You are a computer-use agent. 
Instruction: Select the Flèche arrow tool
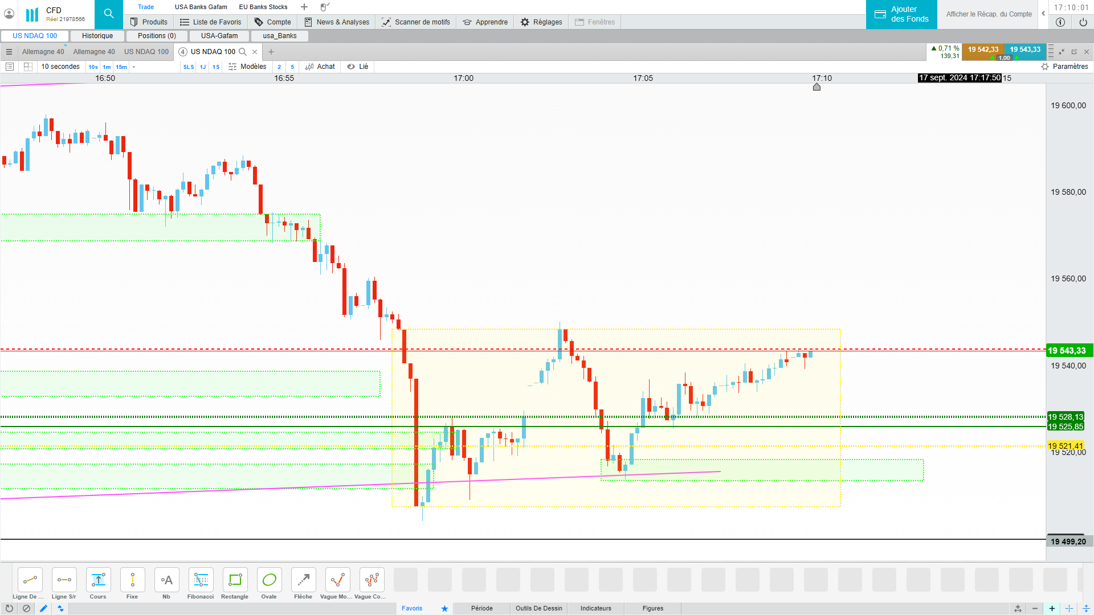[303, 580]
